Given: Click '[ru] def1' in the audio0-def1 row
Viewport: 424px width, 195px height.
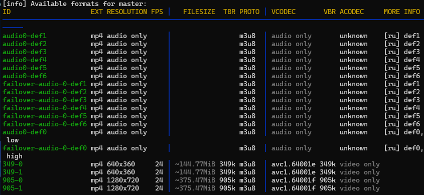Looking at the screenshot, I should point(402,36).
